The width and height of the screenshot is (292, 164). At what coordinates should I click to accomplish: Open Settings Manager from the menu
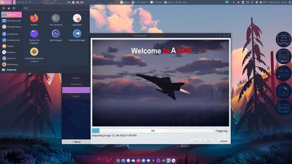pyautogui.click(x=77, y=36)
